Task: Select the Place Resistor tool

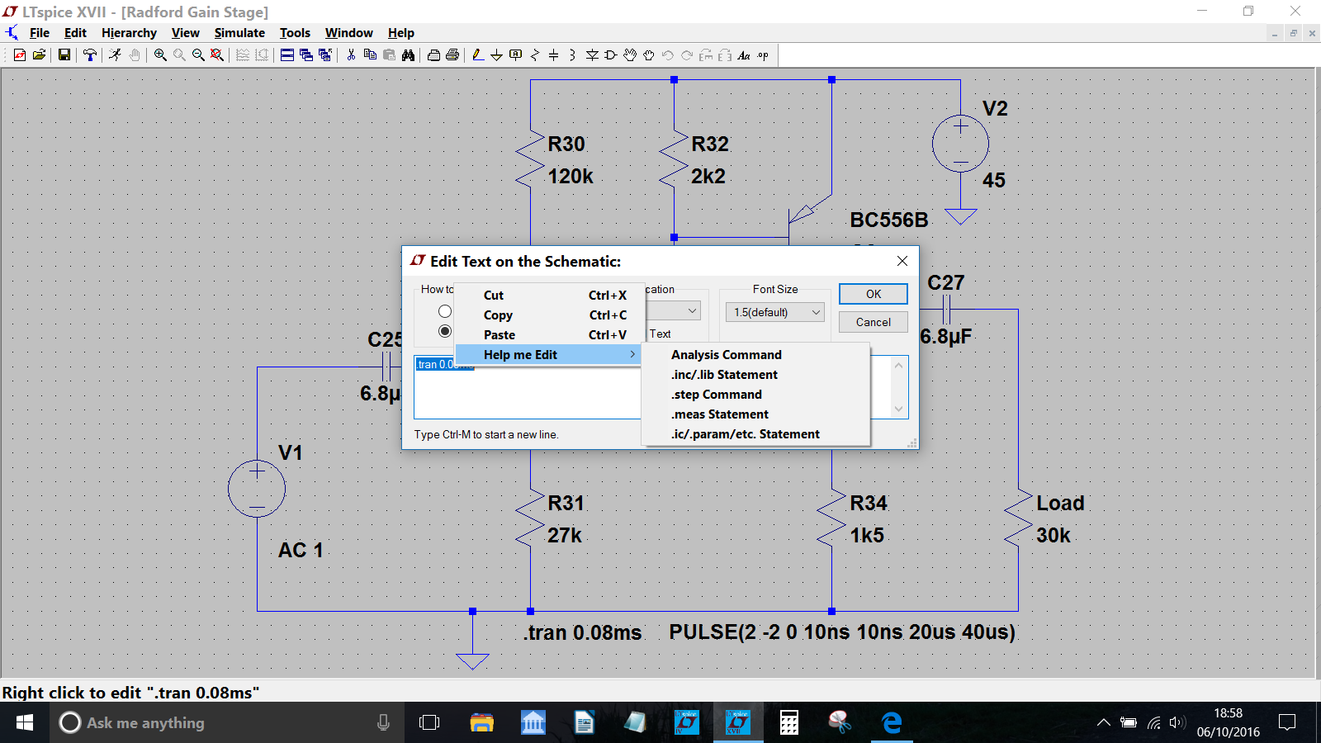Action: pyautogui.click(x=535, y=55)
